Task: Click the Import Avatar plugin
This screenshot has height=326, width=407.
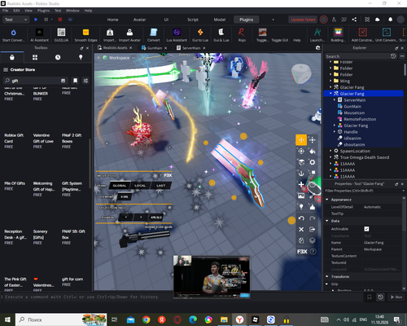Action: click(129, 35)
